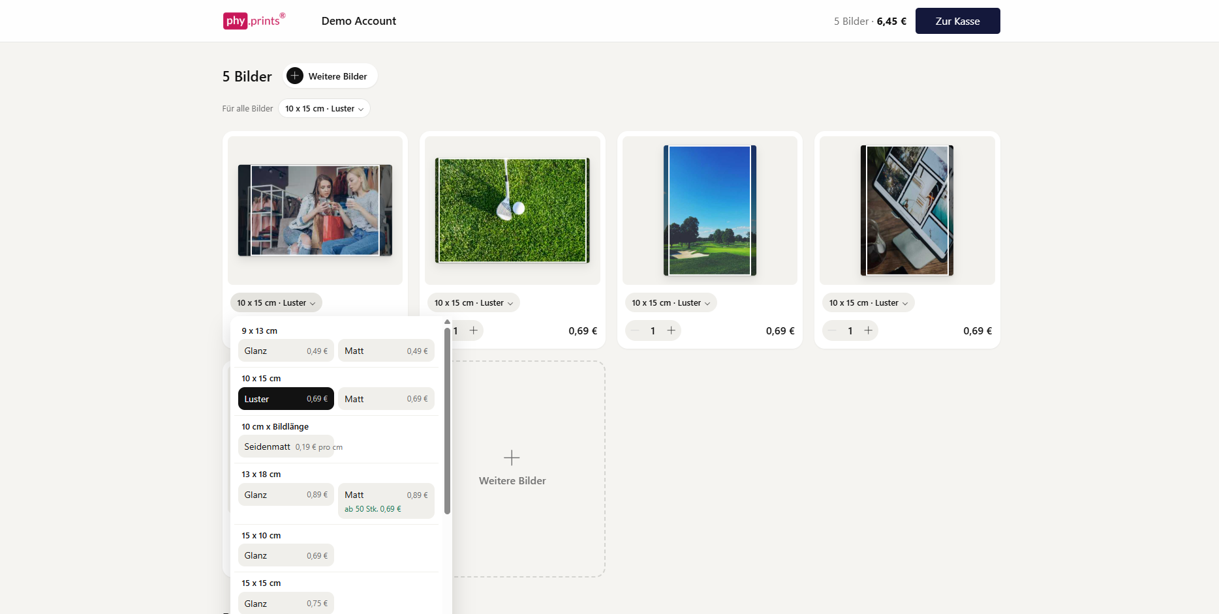The height and width of the screenshot is (614, 1219).
Task: Select 13 x 18 cm Glanz option
Action: click(286, 495)
